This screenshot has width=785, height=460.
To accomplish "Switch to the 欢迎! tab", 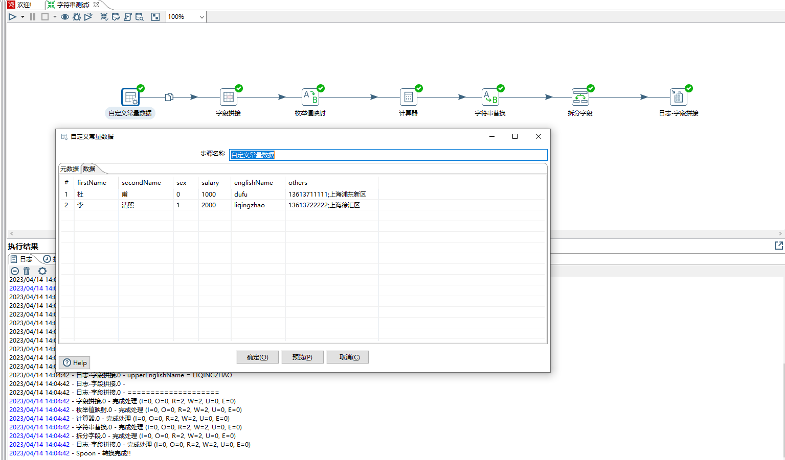I will tap(20, 5).
